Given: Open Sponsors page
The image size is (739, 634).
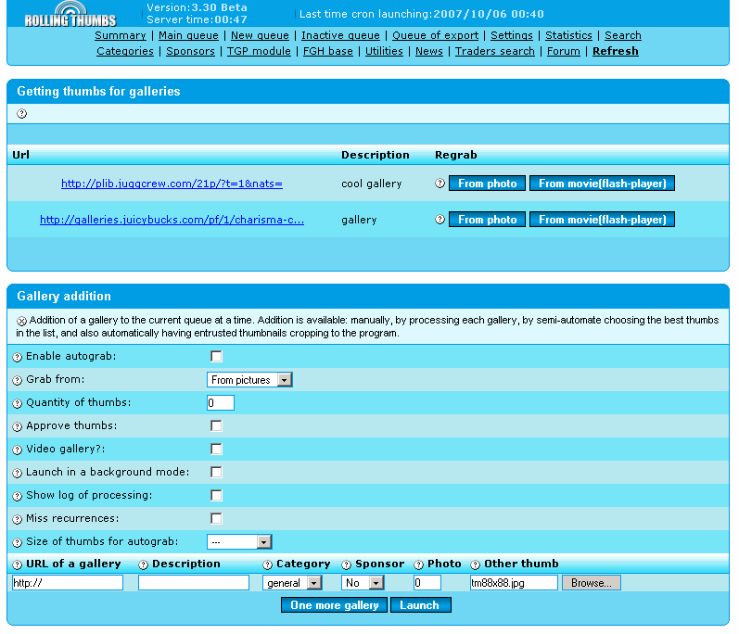Looking at the screenshot, I should pos(190,51).
